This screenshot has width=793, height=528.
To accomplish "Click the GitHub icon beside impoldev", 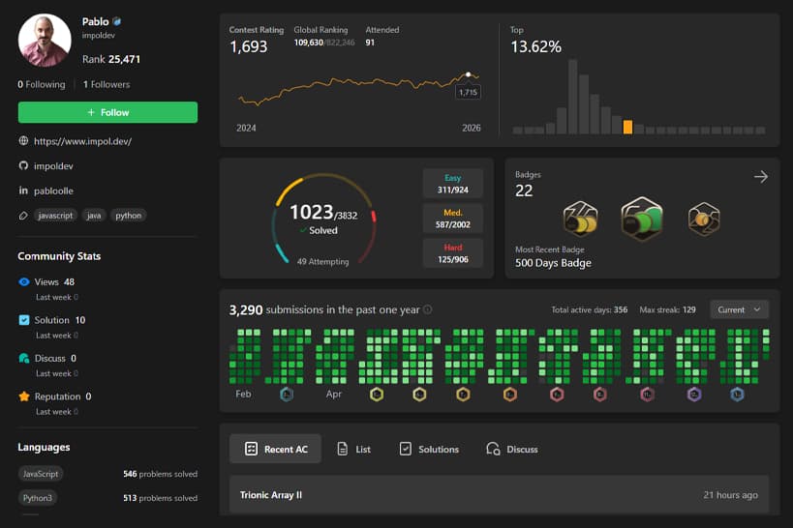I will click(23, 166).
